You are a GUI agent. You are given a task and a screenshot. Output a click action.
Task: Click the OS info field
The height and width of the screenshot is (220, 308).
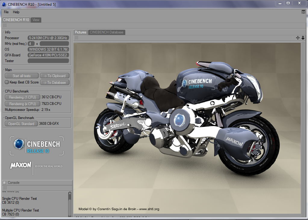click(x=48, y=49)
